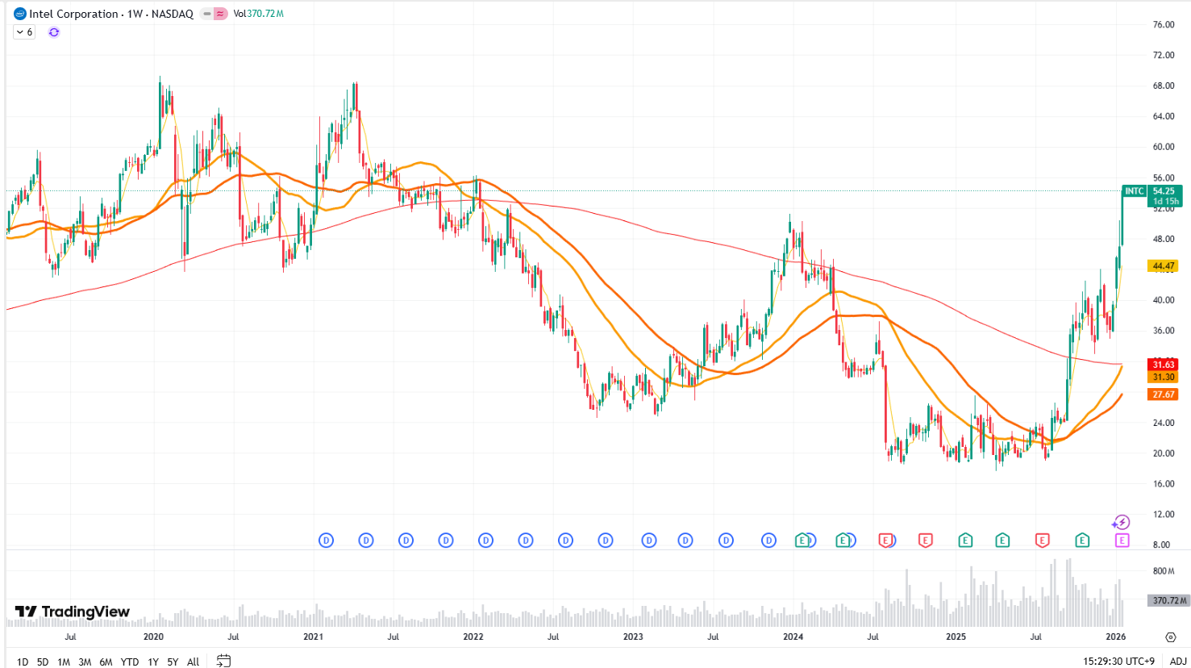Choose the 6M time range
Viewport: 1191px width, 668px height.
pos(106,662)
